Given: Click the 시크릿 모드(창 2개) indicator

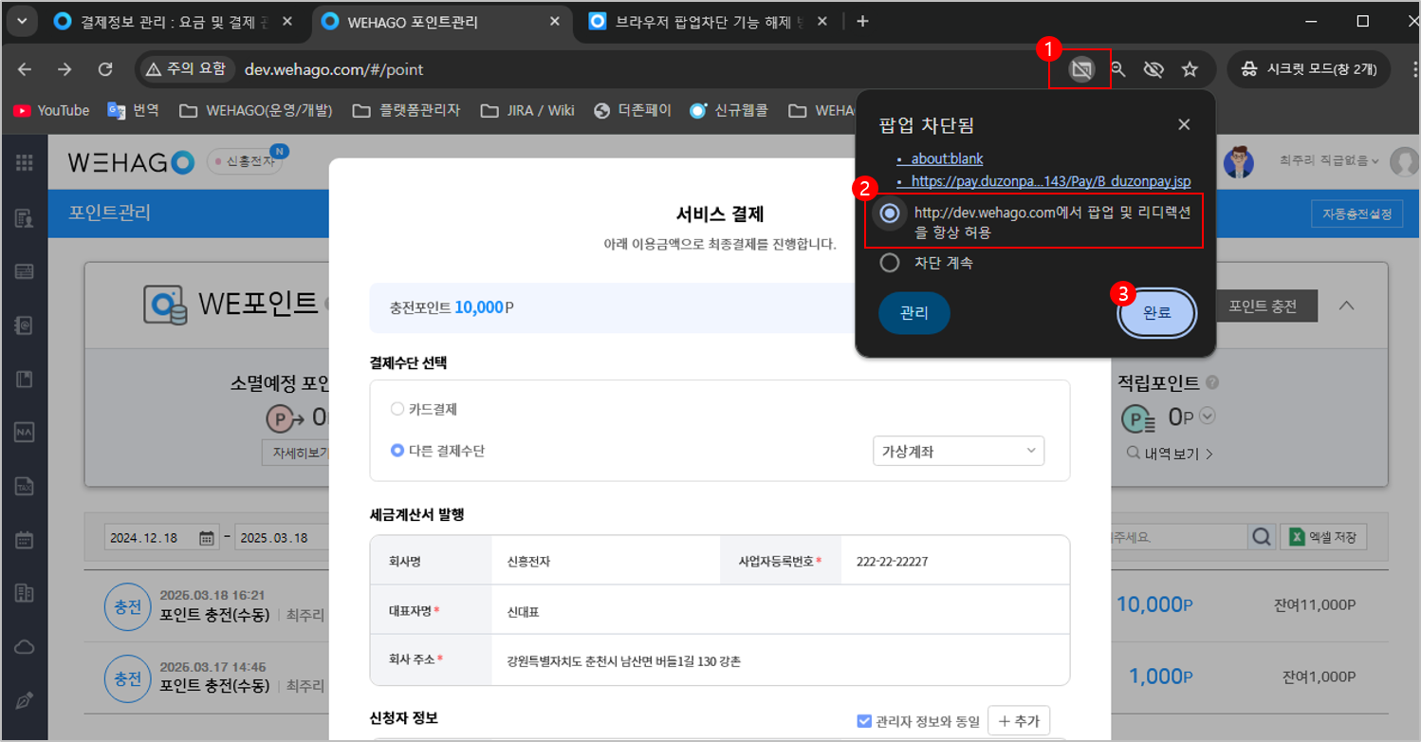Looking at the screenshot, I should [x=1308, y=69].
